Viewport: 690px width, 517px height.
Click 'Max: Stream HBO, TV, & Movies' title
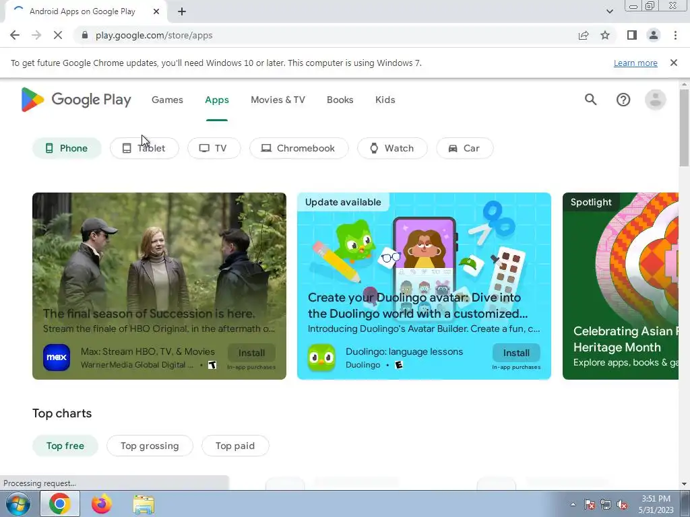click(148, 351)
